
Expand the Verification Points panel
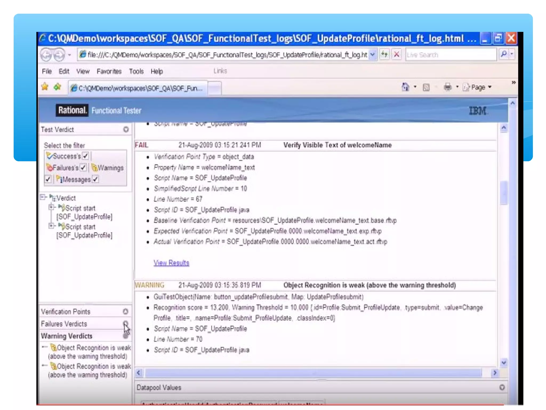[126, 312]
